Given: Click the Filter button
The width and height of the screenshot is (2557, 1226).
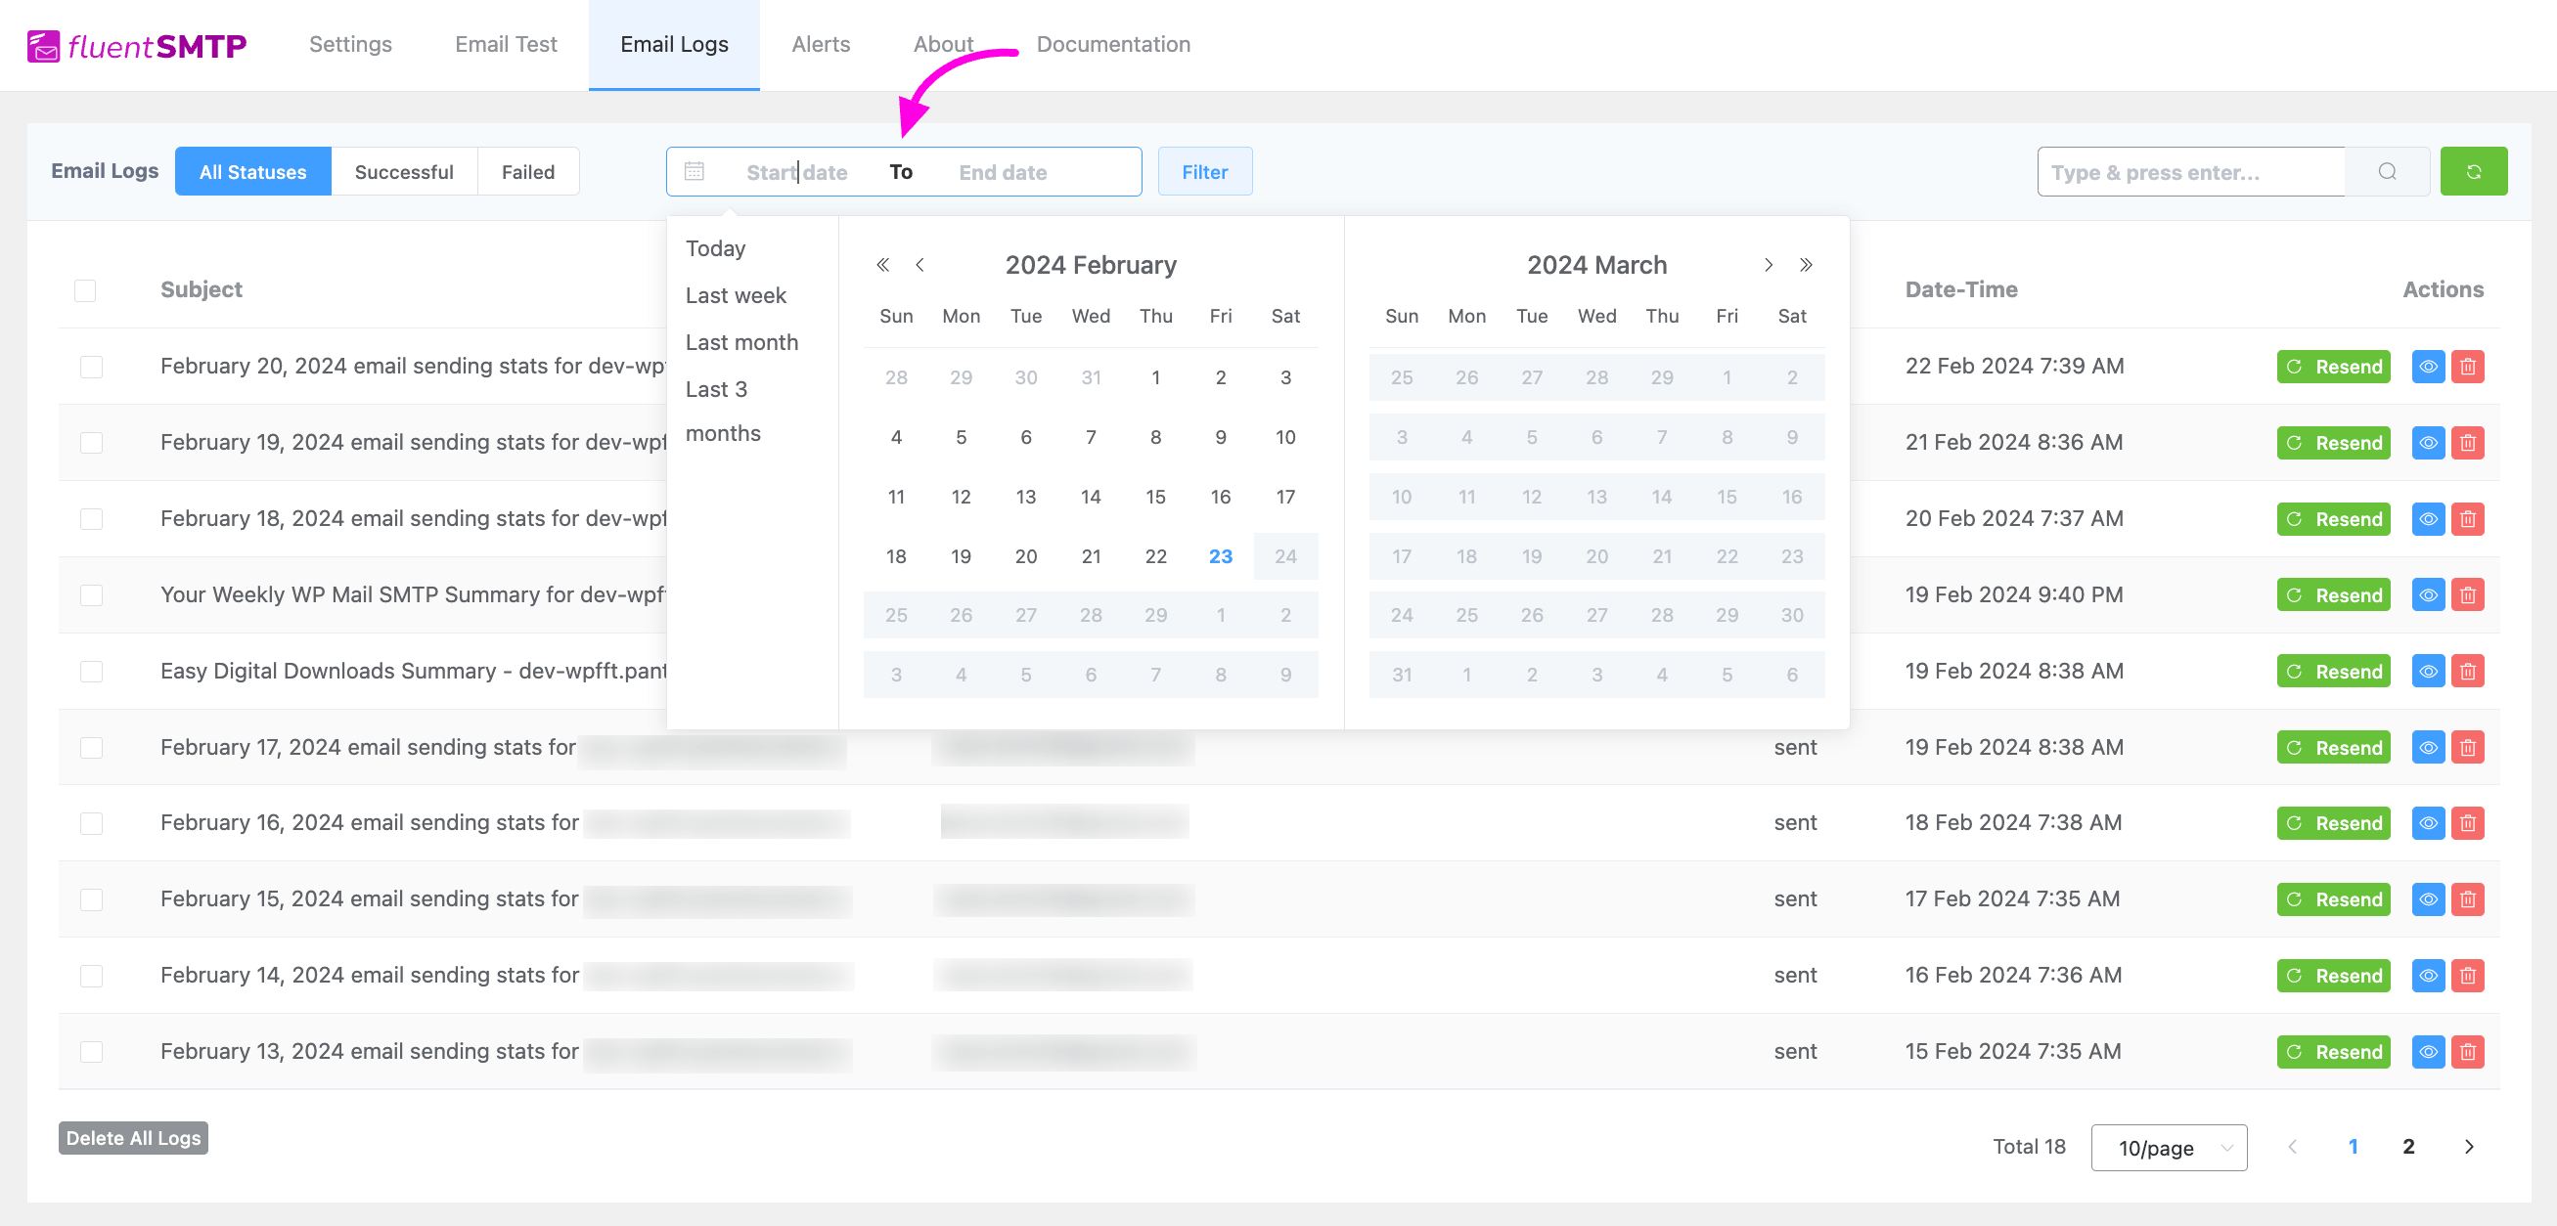Looking at the screenshot, I should coord(1205,172).
